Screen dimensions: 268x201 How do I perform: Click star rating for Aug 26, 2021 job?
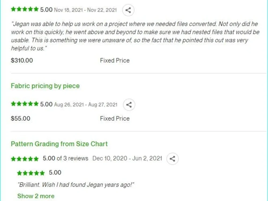25,104
